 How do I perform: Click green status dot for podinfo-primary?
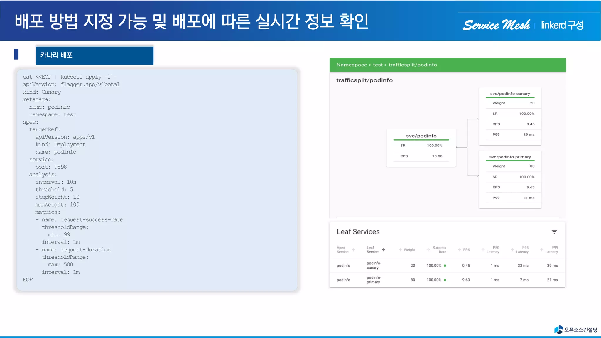pos(445,280)
